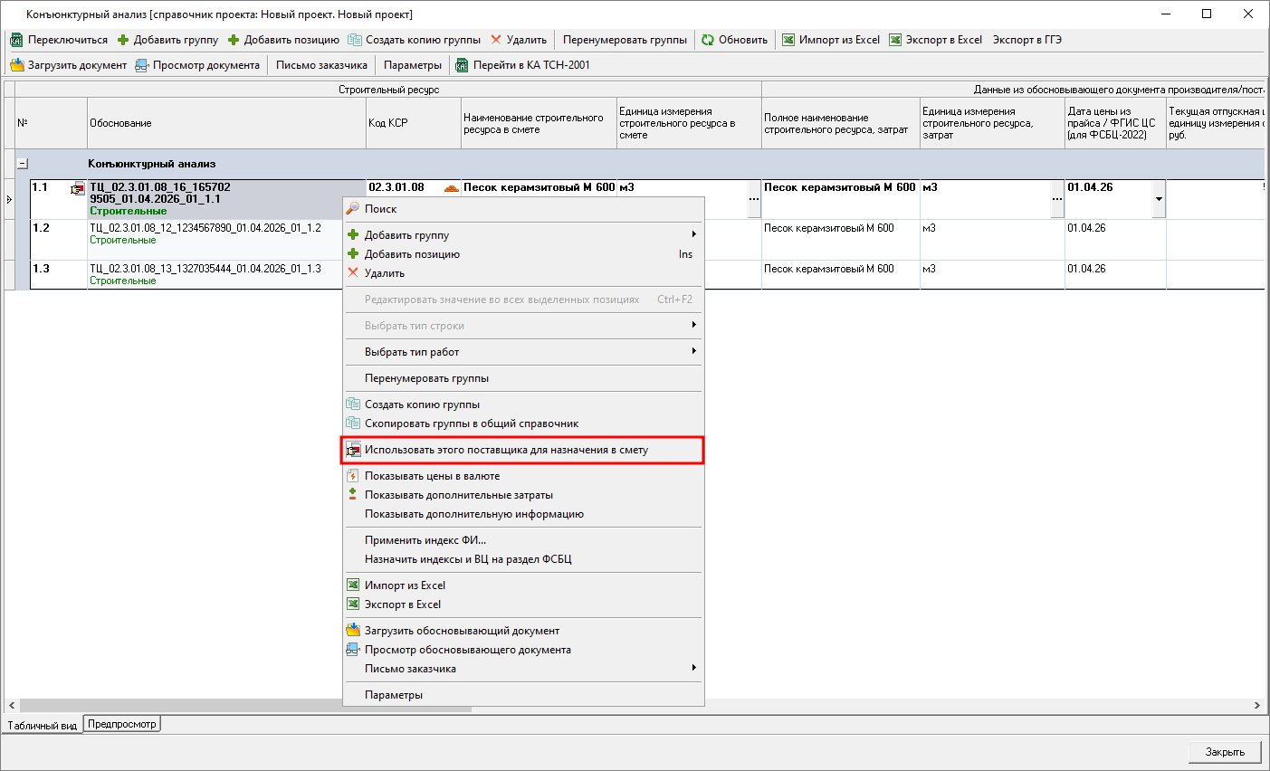This screenshot has height=771, width=1270.
Task: Click the supplier flag icon in row 1.1
Action: click(x=78, y=189)
